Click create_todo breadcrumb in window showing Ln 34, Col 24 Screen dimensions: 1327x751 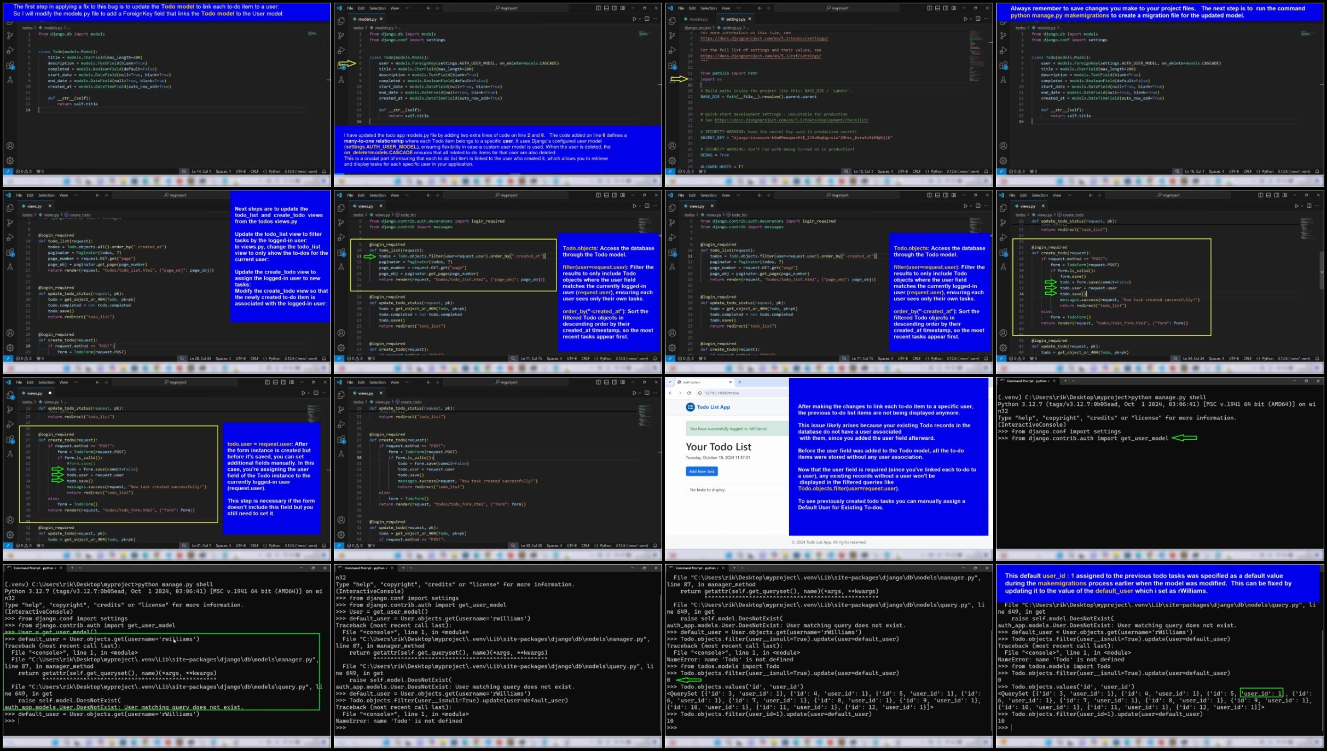pos(1071,215)
